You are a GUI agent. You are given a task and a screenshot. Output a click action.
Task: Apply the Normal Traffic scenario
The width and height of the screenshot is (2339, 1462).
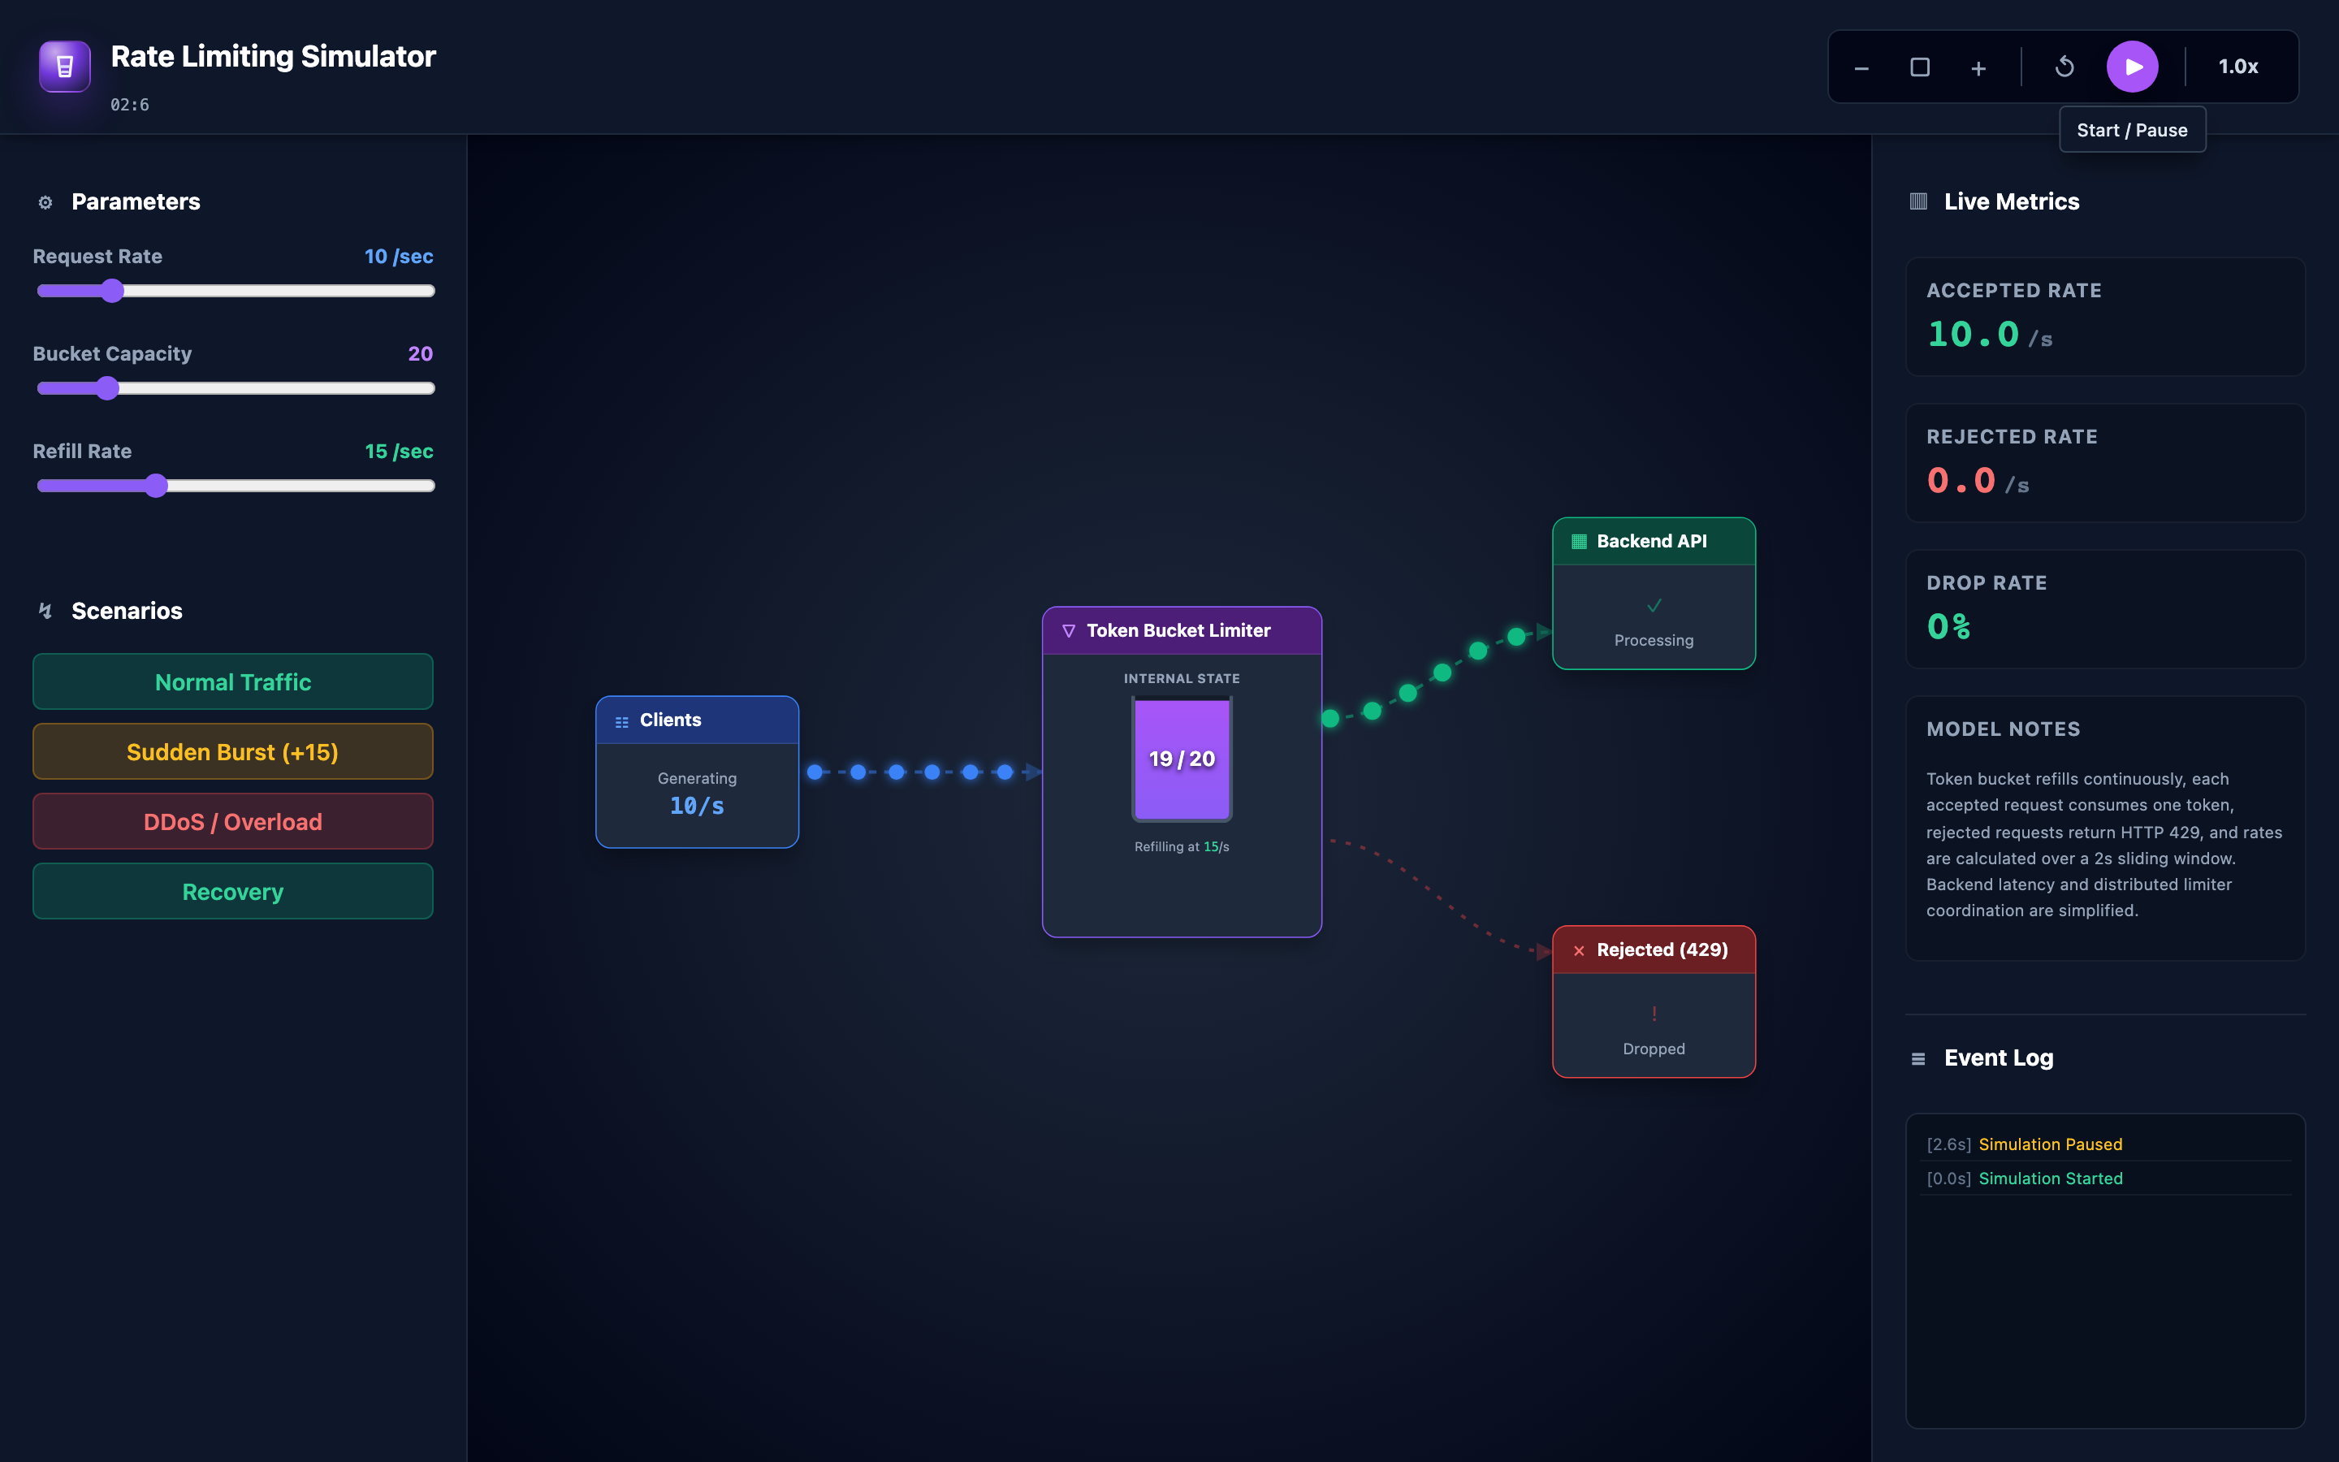click(x=233, y=681)
